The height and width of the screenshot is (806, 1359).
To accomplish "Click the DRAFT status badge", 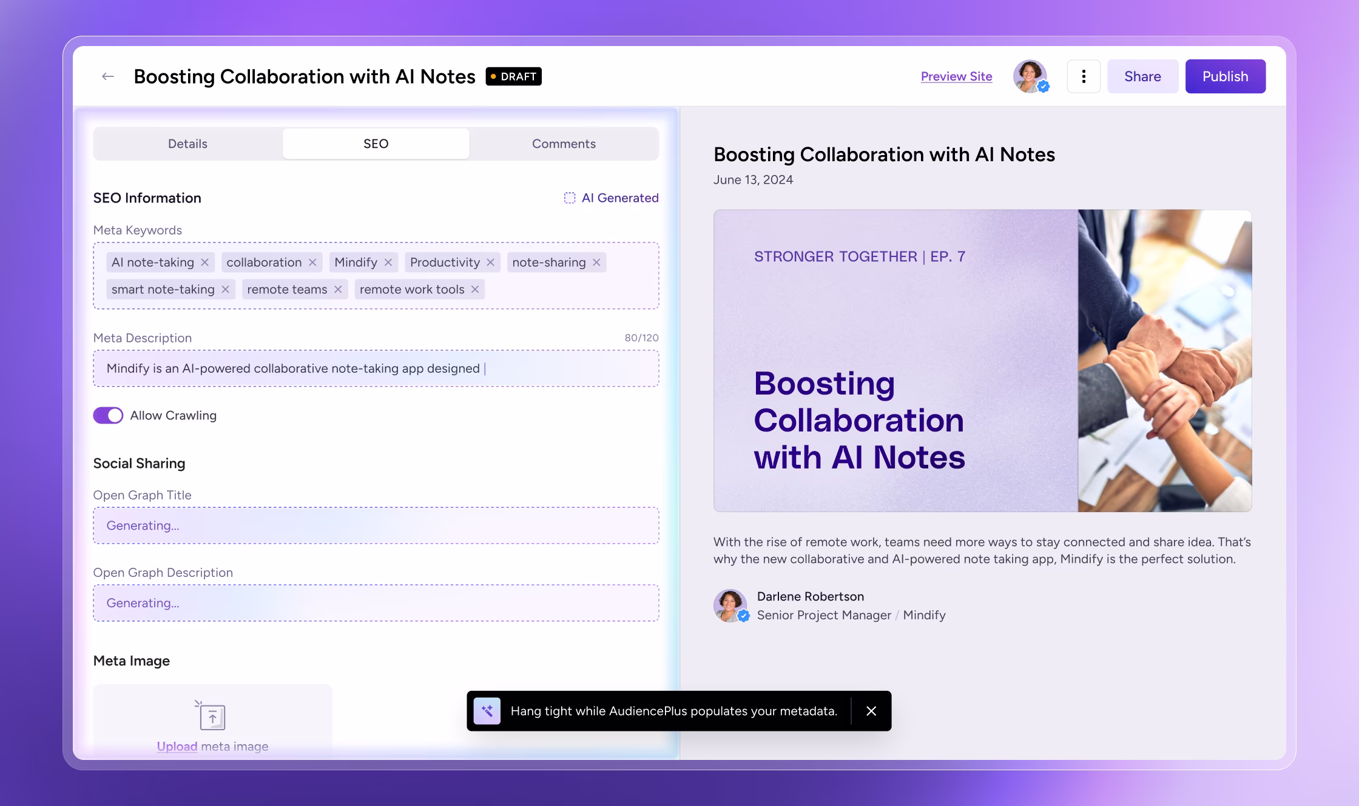I will 513,76.
